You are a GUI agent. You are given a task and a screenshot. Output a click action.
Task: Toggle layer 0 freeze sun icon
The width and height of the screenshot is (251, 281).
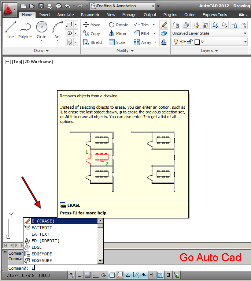tap(183, 42)
